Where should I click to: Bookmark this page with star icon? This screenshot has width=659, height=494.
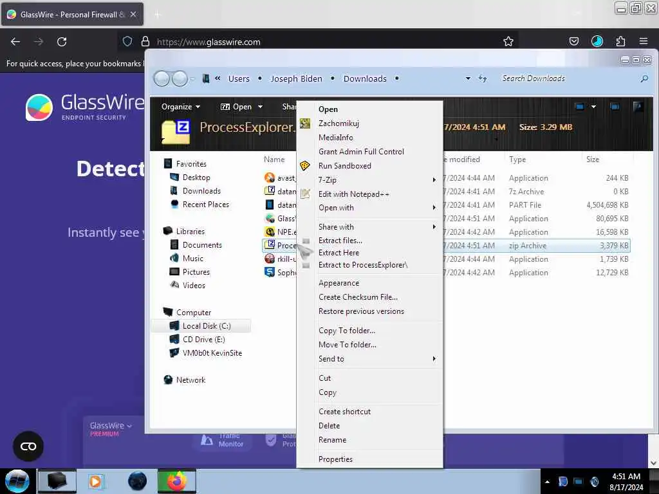pyautogui.click(x=508, y=41)
